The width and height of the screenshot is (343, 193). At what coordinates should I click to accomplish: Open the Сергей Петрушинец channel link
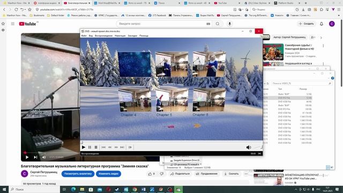44,172
